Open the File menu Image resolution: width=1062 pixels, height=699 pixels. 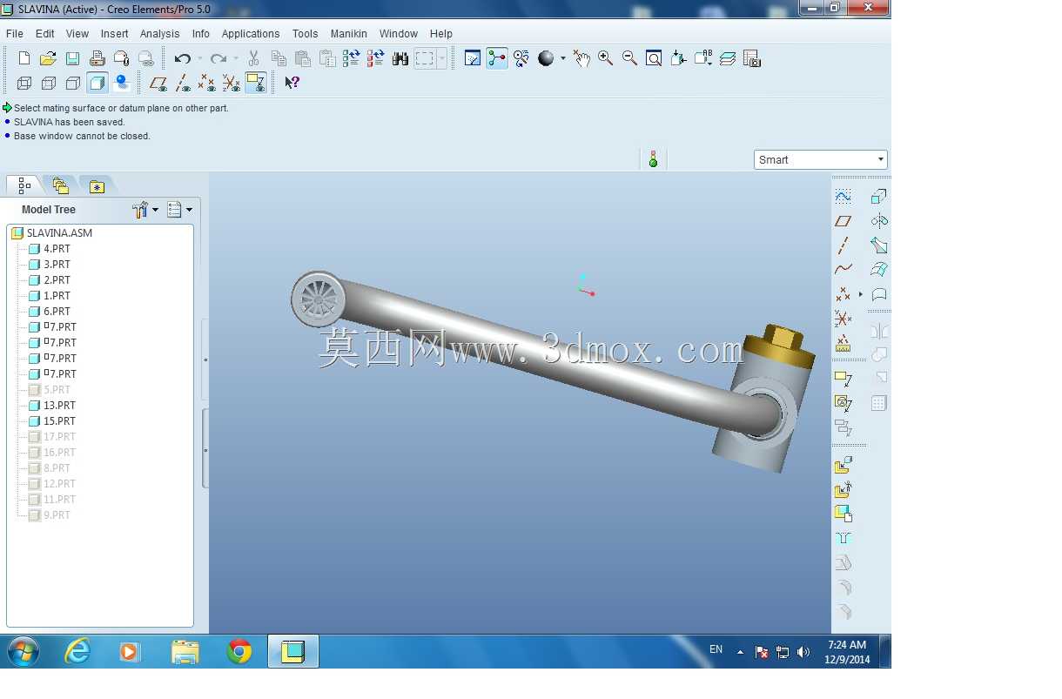pos(15,33)
